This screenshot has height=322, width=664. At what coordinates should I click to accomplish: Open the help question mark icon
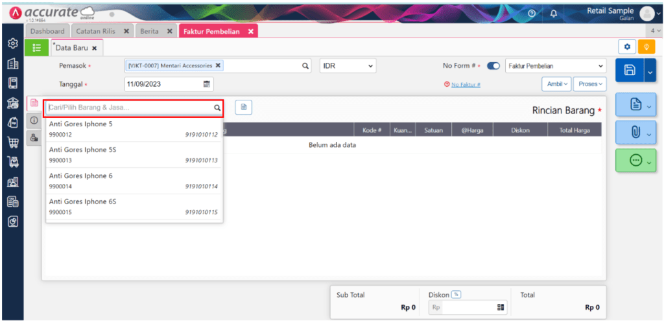tap(533, 14)
